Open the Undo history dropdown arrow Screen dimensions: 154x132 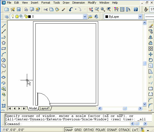tap(76, 9)
